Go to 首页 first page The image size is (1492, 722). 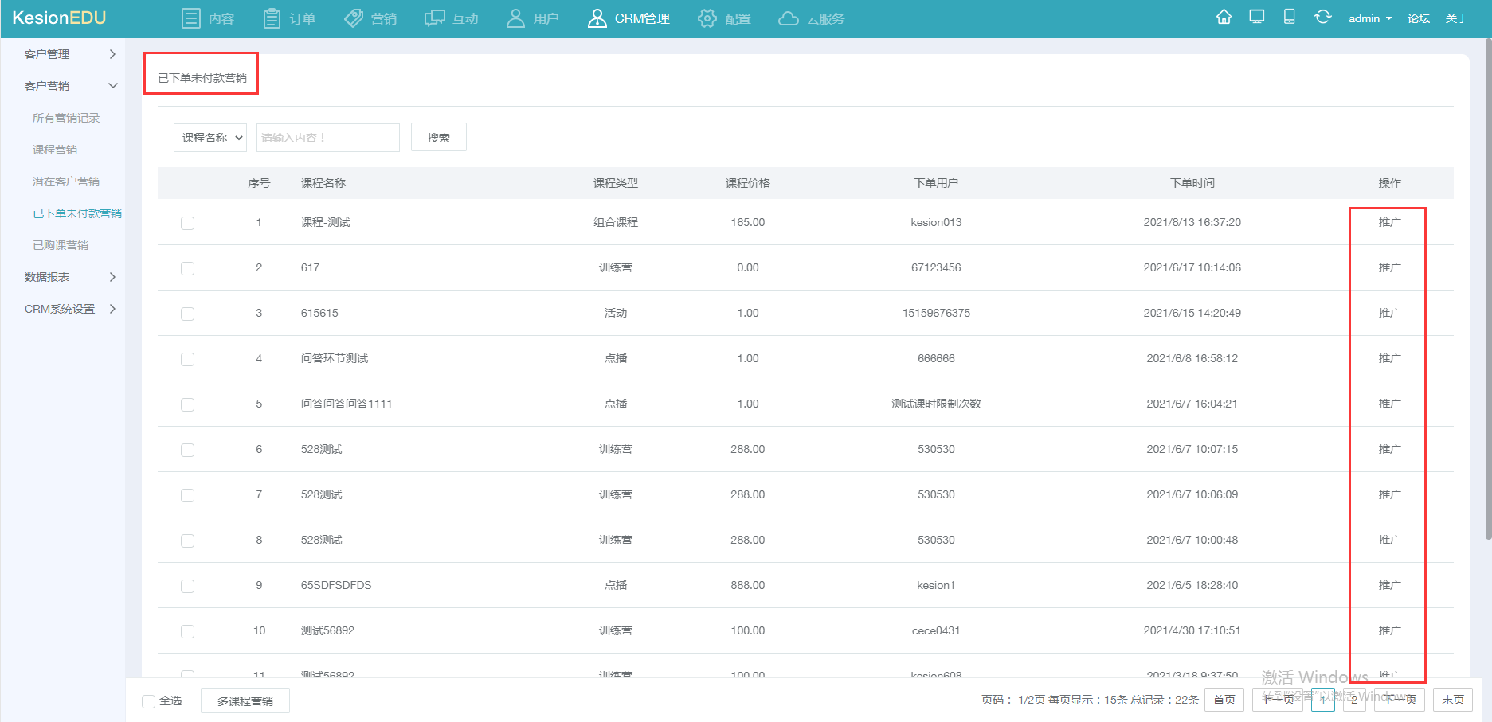coord(1224,700)
